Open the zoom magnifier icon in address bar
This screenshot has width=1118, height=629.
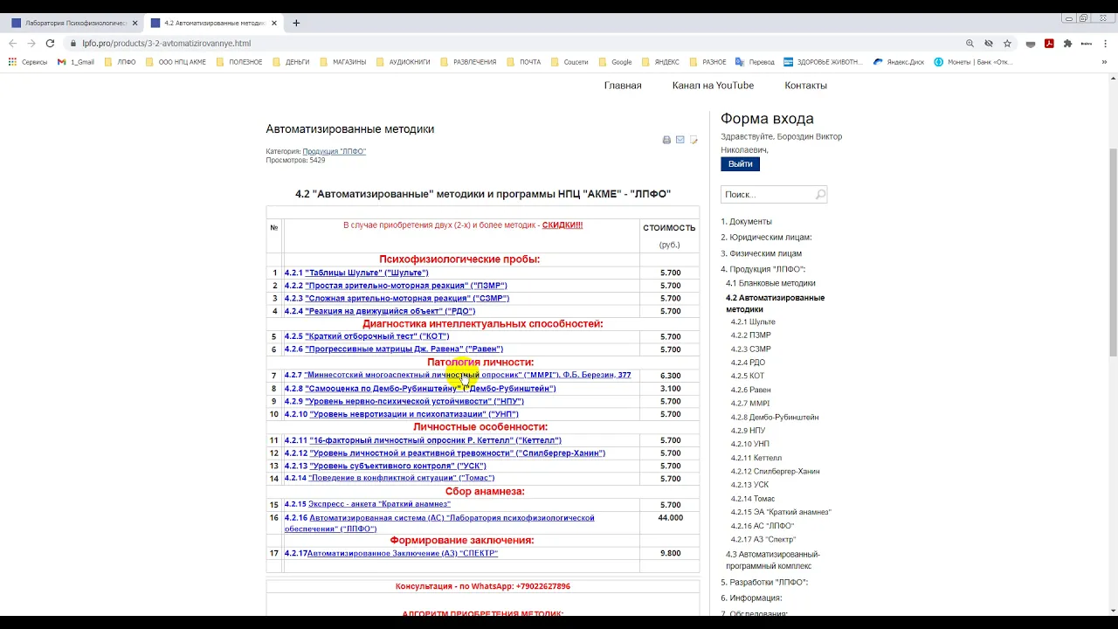[970, 43]
